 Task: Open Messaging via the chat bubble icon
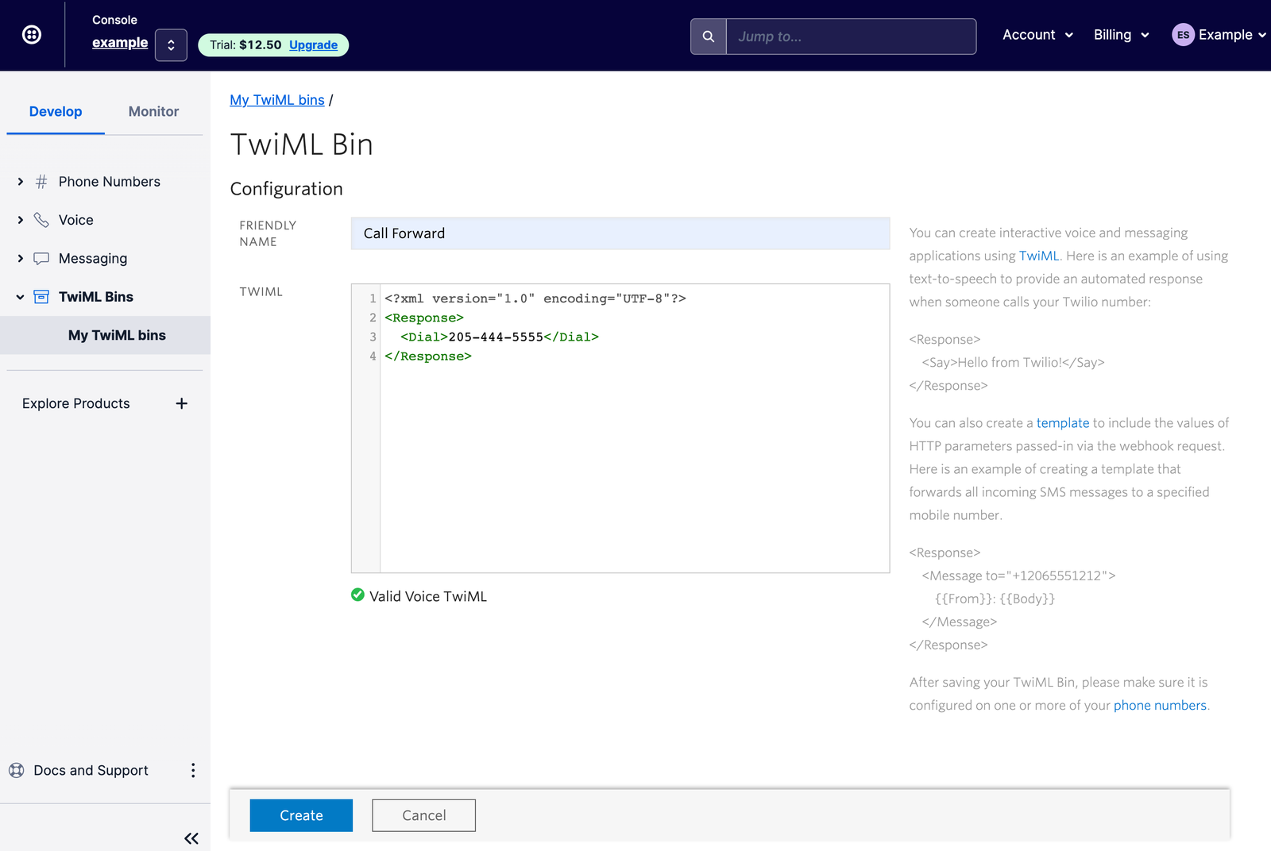(x=41, y=258)
